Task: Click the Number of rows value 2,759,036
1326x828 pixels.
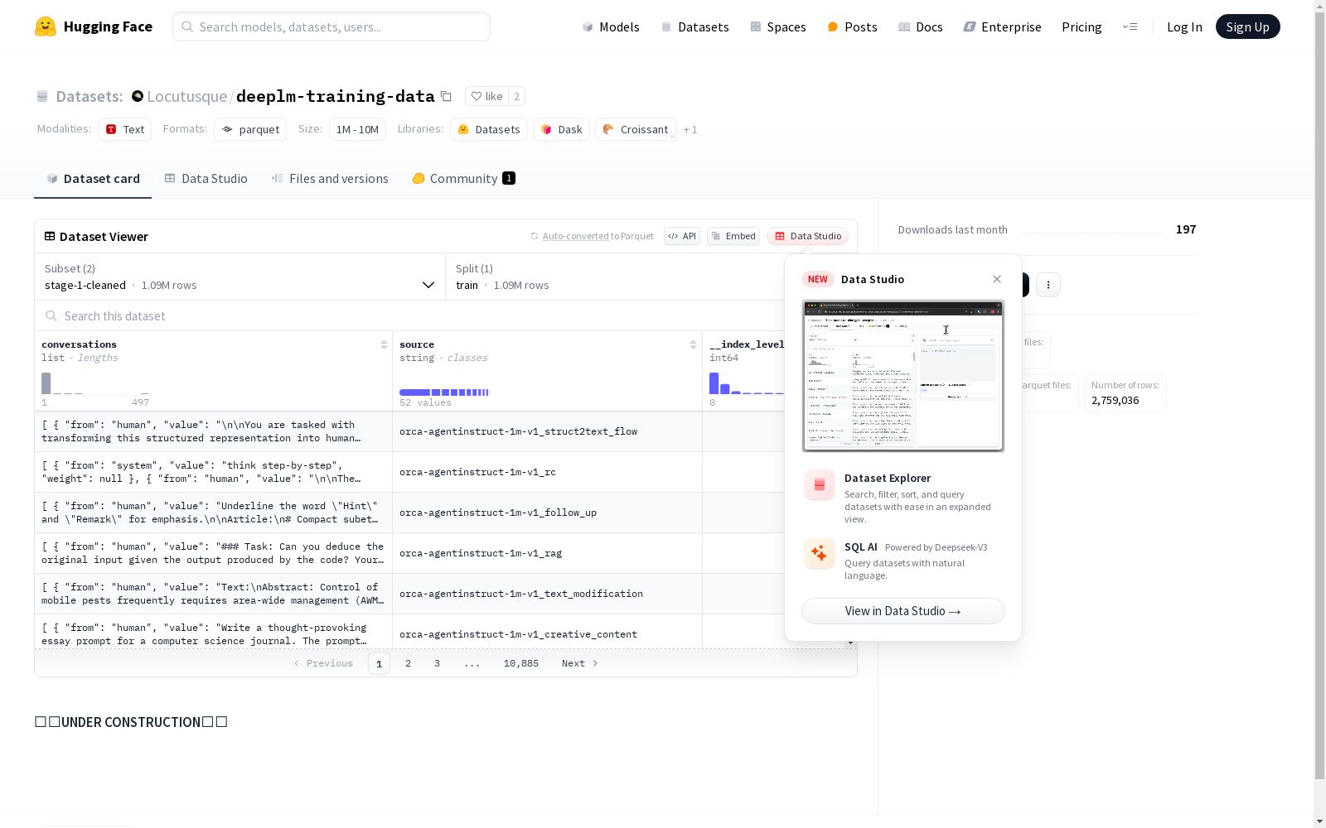Action: coord(1115,401)
